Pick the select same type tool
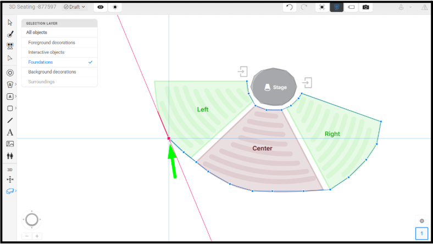 pos(10,46)
